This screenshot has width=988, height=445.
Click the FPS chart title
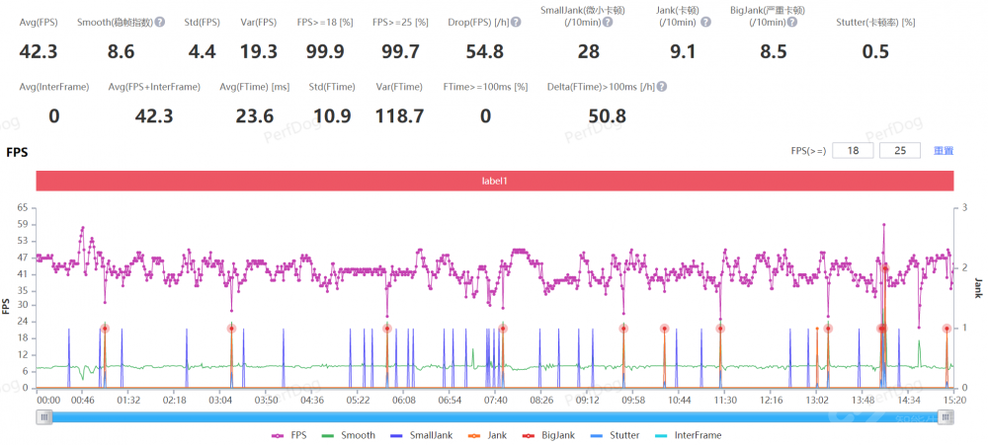[x=17, y=152]
